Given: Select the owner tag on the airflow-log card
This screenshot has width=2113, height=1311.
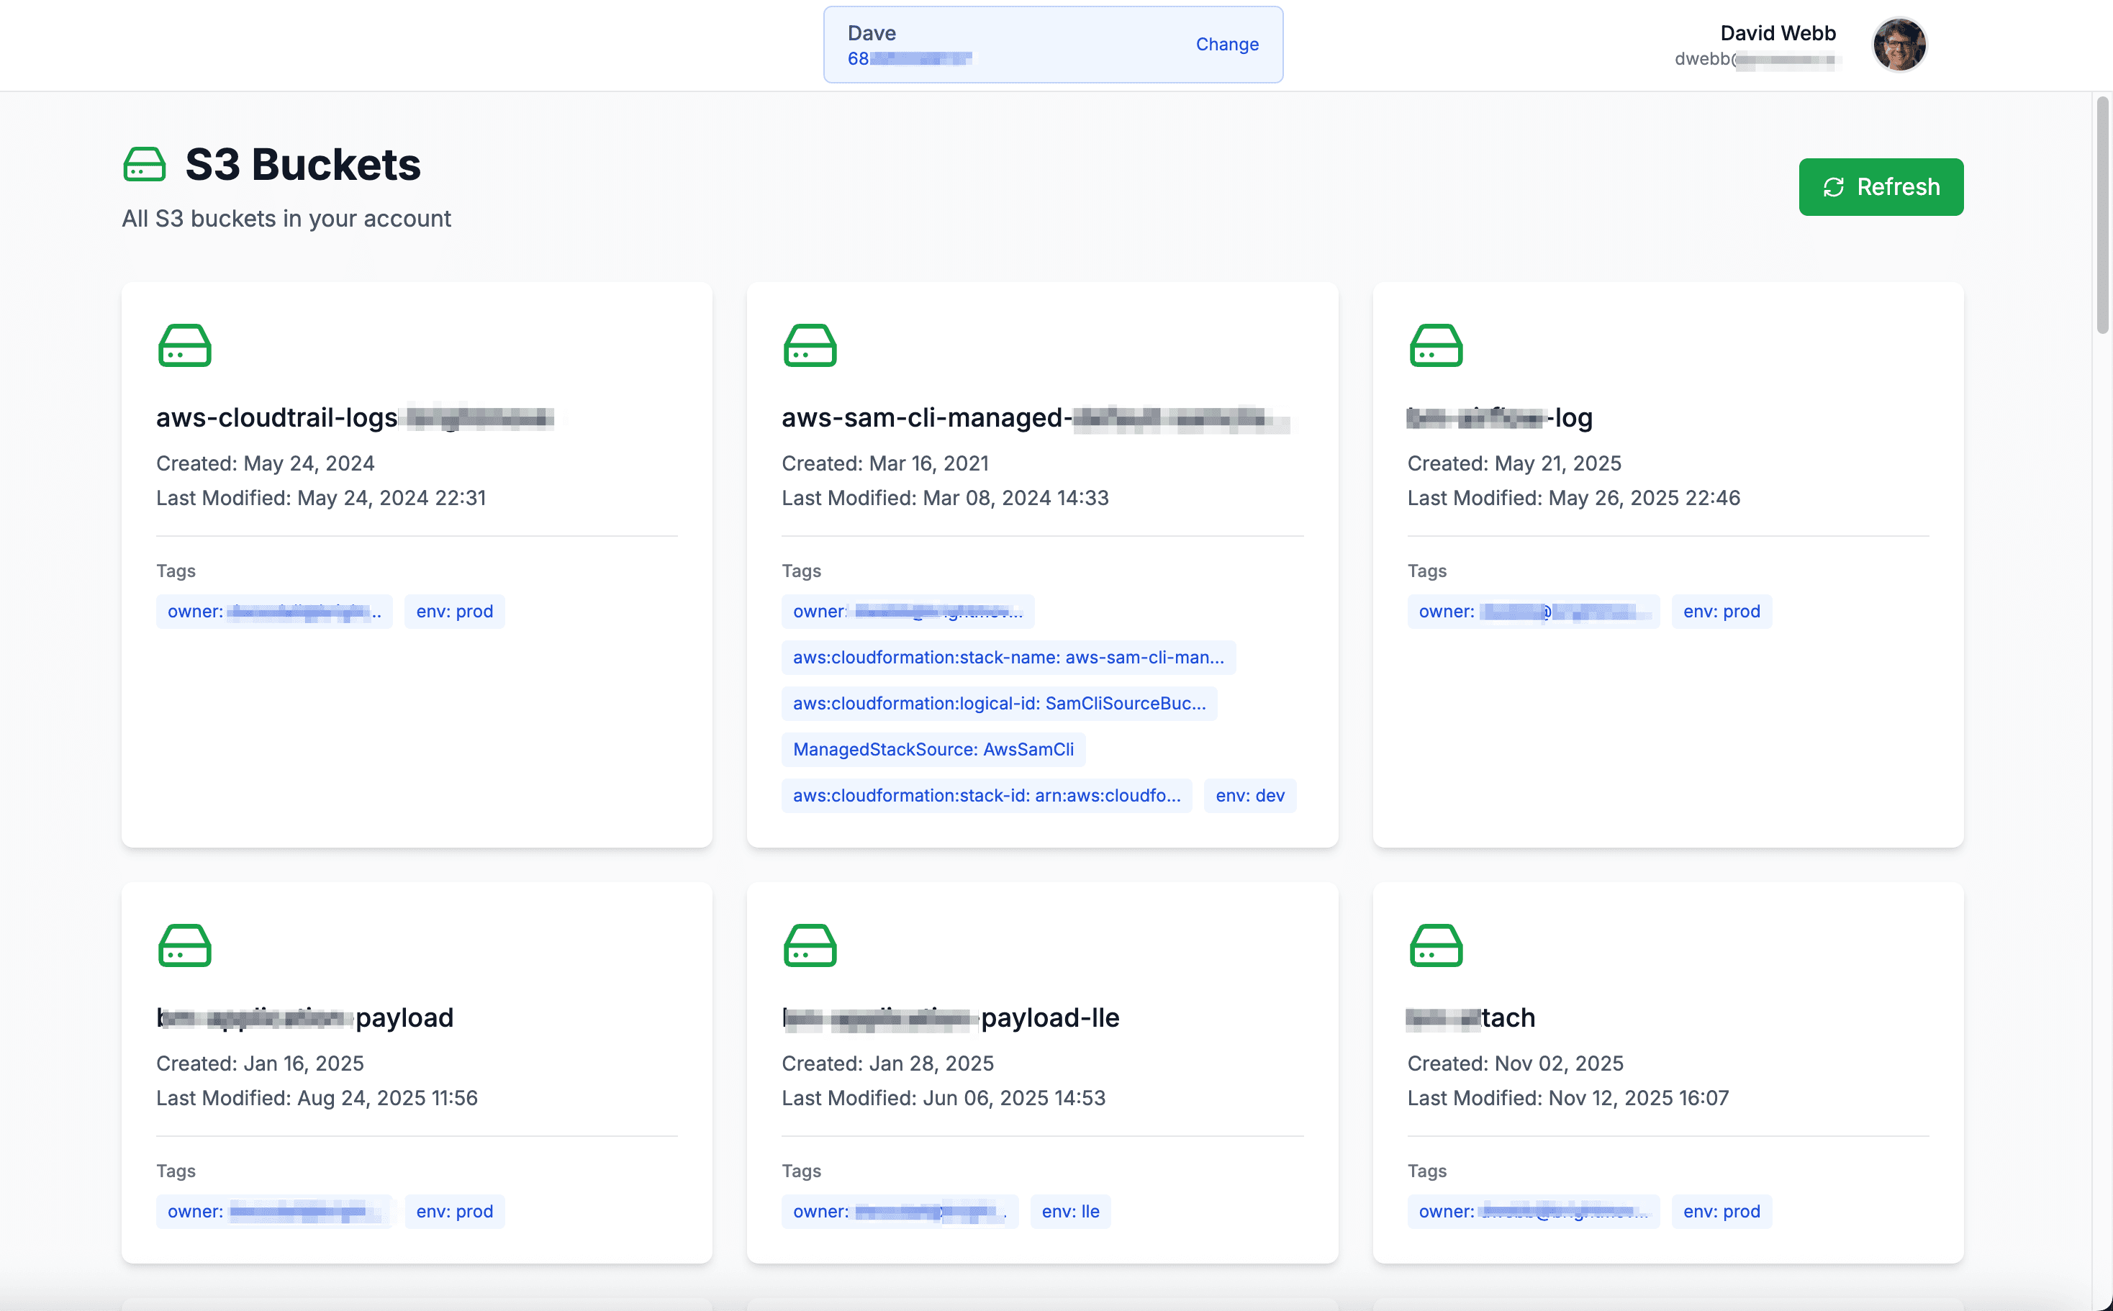Looking at the screenshot, I should 1532,612.
